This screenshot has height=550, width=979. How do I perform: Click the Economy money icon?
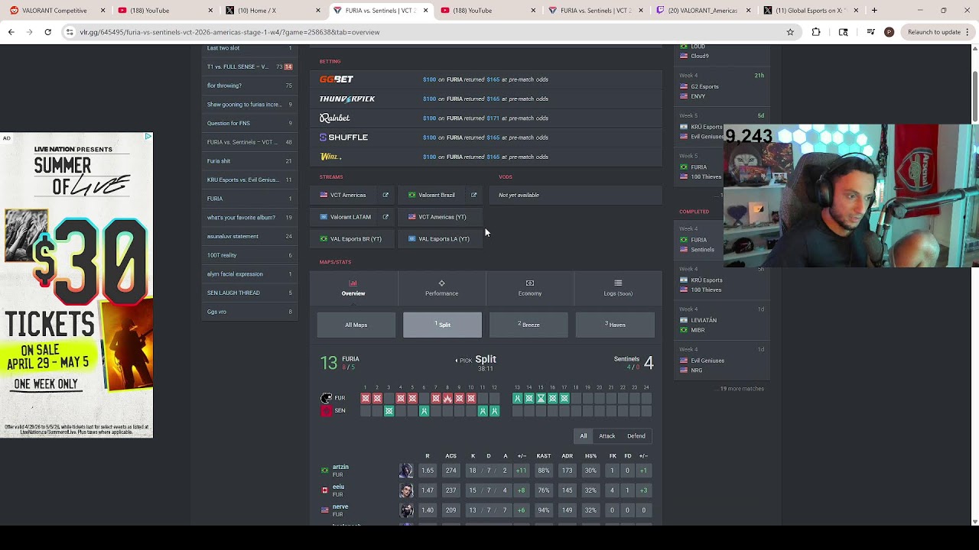(x=530, y=283)
